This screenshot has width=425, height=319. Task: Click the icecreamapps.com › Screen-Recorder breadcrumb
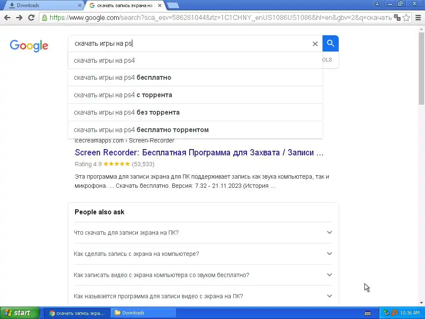(x=125, y=140)
